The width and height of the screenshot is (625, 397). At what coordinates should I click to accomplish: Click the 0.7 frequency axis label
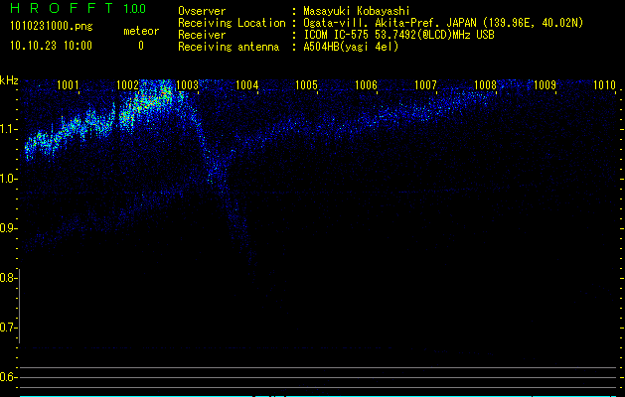pyautogui.click(x=8, y=328)
